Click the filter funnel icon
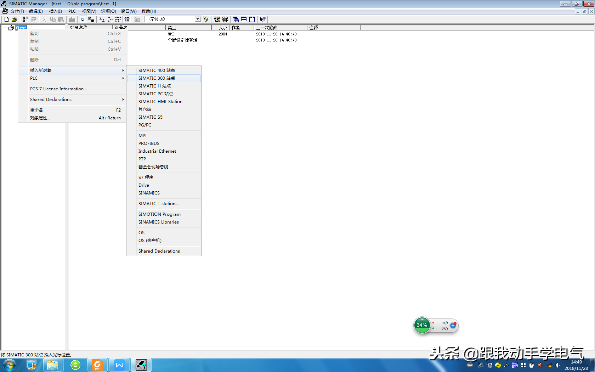Image resolution: width=595 pixels, height=372 pixels. point(206,19)
